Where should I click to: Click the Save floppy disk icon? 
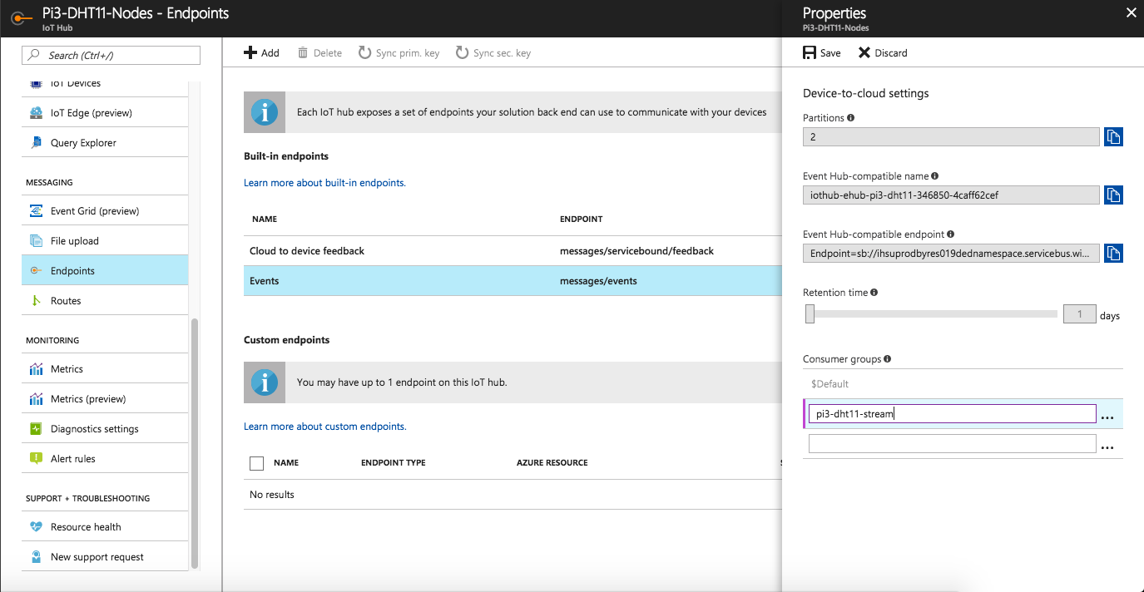[810, 52]
